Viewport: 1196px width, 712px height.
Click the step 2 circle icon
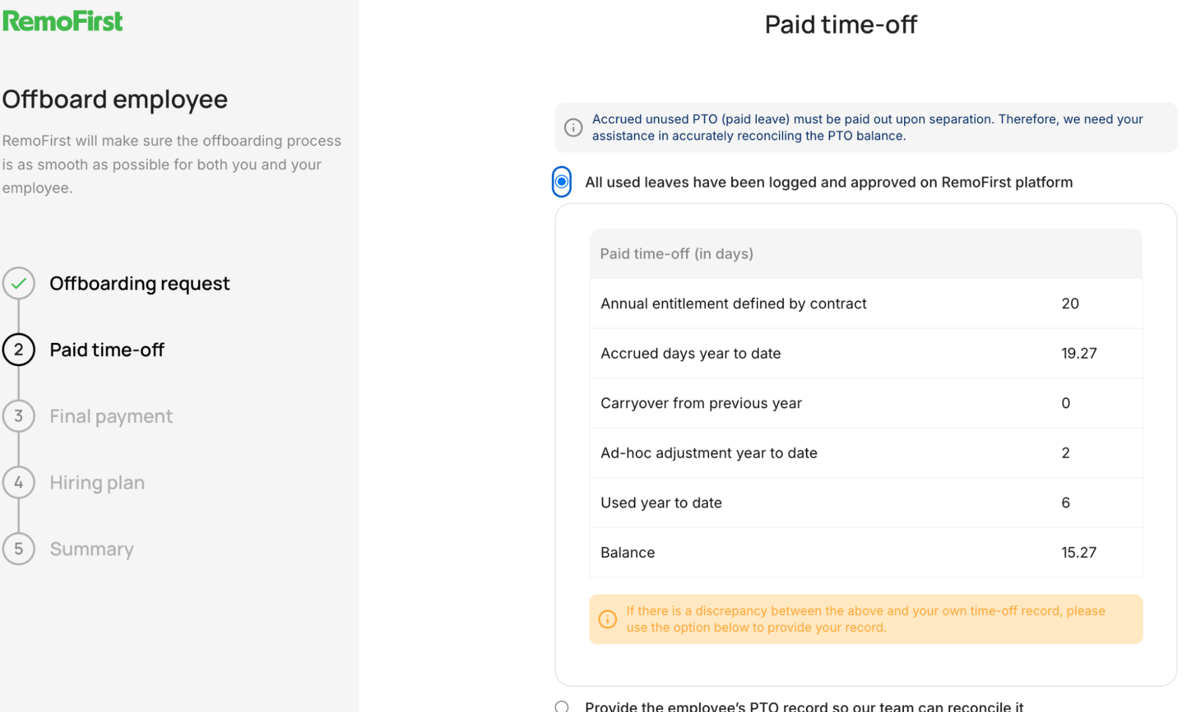point(19,349)
